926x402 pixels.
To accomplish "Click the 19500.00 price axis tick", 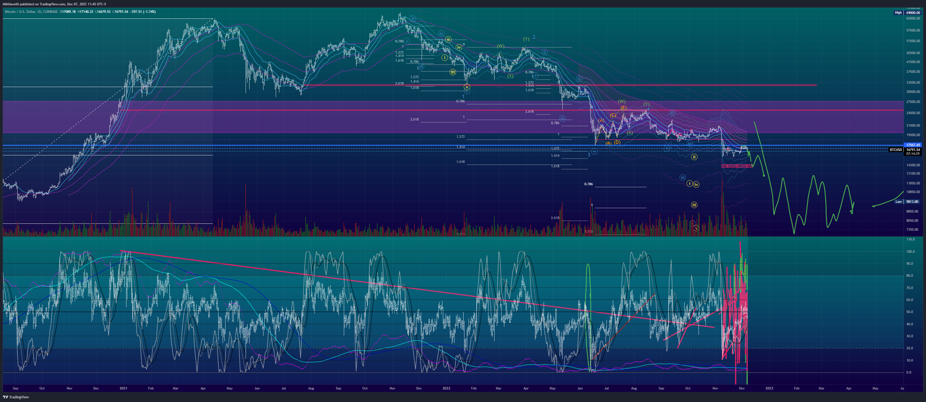I will click(x=913, y=135).
